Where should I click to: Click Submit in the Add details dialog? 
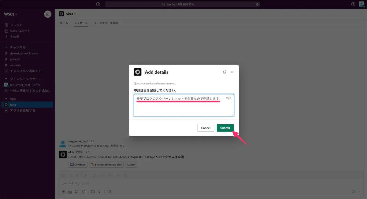pyautogui.click(x=225, y=128)
